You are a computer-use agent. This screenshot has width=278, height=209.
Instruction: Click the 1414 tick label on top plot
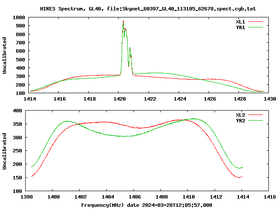click(30, 99)
